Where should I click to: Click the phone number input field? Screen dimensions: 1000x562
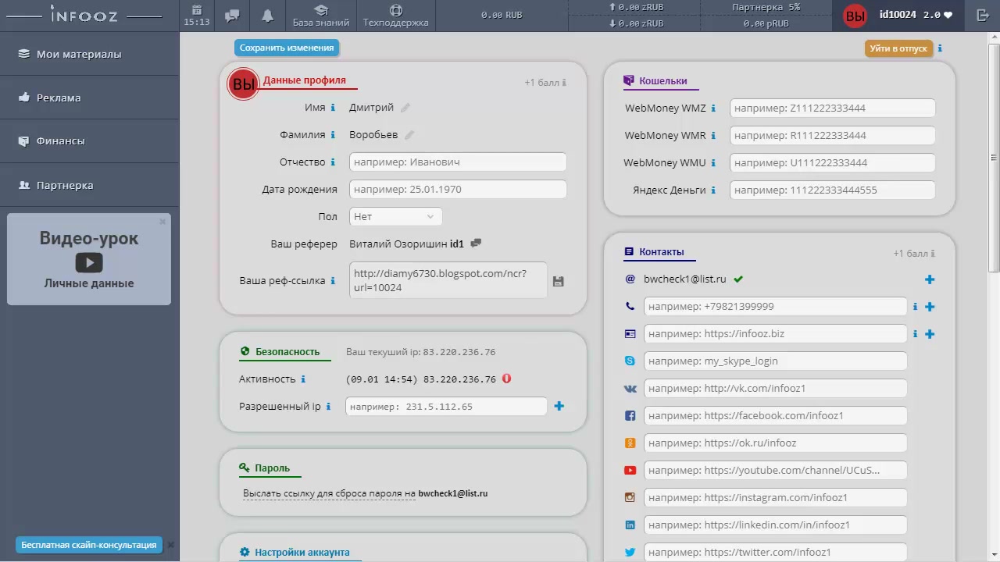pyautogui.click(x=776, y=307)
